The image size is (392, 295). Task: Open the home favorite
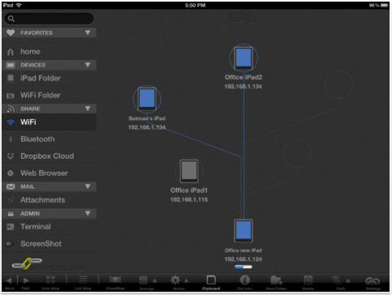click(x=49, y=52)
